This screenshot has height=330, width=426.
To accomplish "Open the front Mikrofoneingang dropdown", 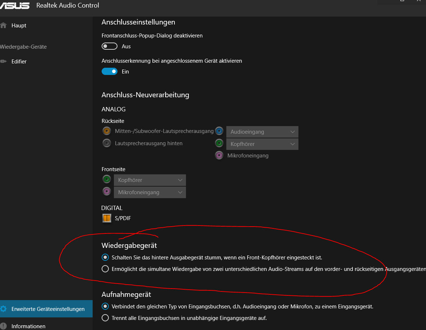I will tap(150, 192).
